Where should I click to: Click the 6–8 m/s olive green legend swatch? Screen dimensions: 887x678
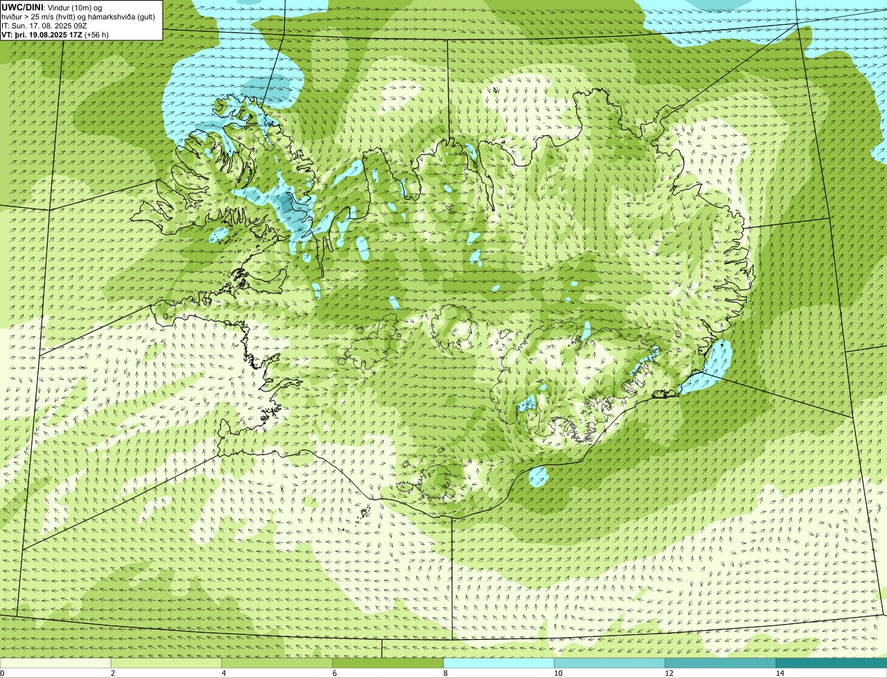pyautogui.click(x=388, y=663)
